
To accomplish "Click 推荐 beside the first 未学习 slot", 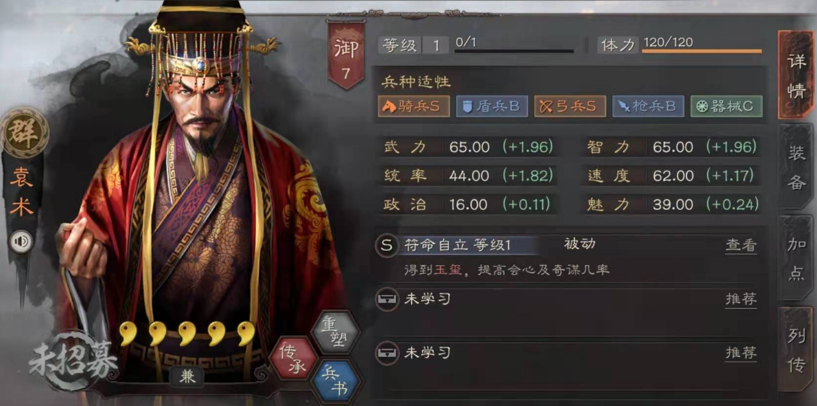I will [x=741, y=299].
